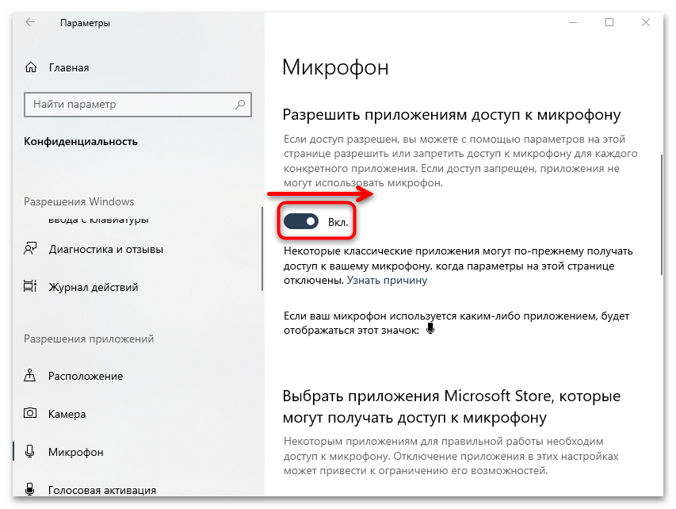676x509 pixels.
Task: Click the Журнал действий icon
Action: 31,287
